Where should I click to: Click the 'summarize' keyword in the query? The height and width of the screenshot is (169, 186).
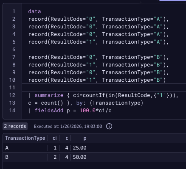coord(49,95)
